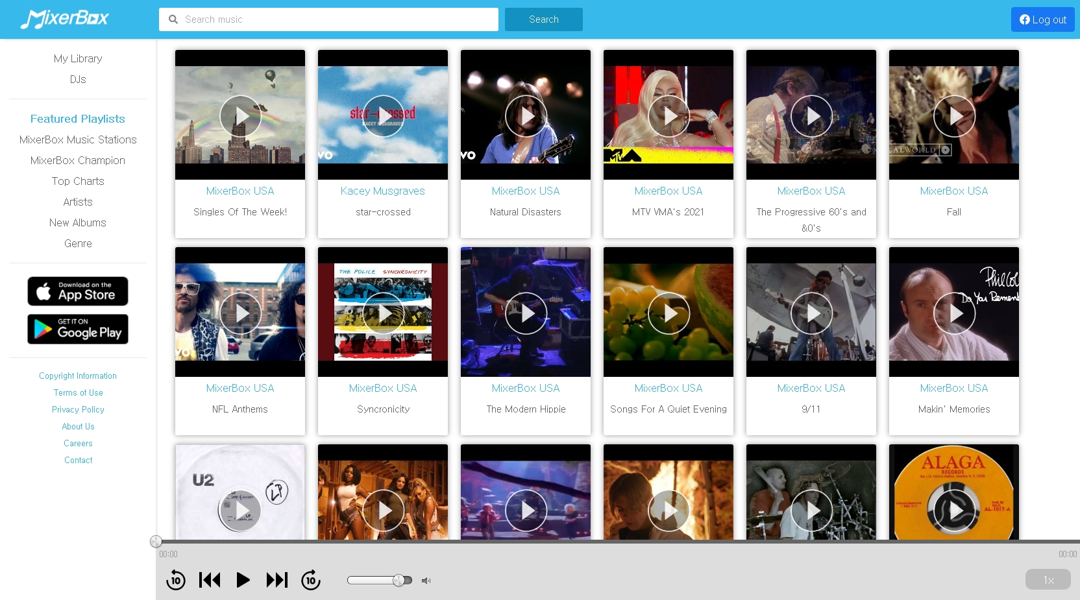Open New Albums section
The image size is (1080, 600).
point(78,222)
